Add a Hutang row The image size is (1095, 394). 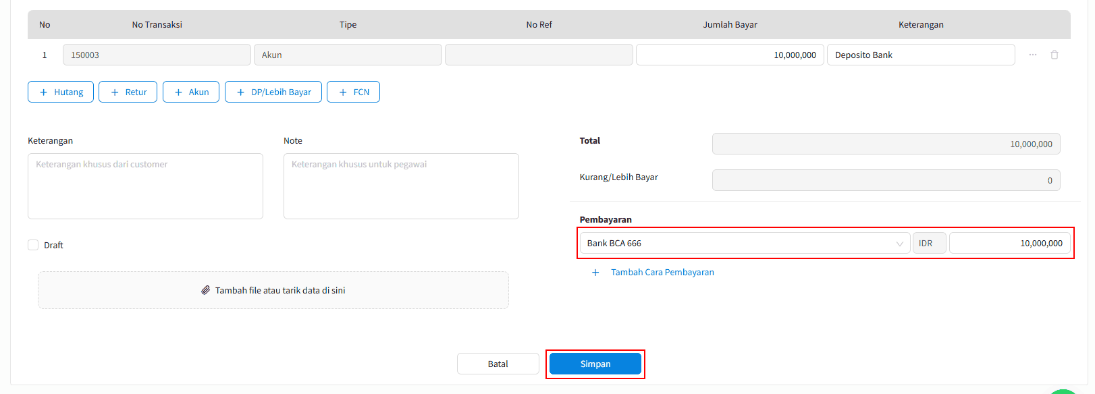61,92
